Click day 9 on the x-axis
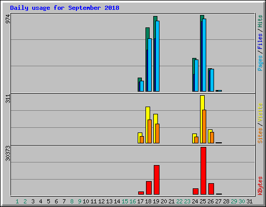 [79, 201]
